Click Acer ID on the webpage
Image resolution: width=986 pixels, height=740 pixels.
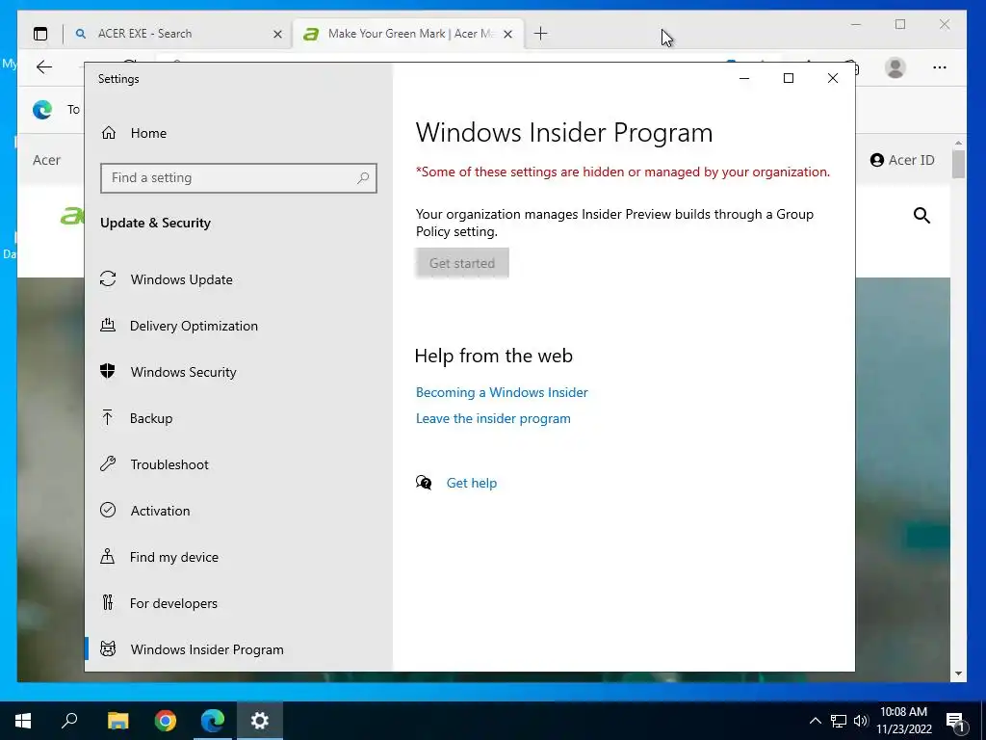pyautogui.click(x=902, y=160)
